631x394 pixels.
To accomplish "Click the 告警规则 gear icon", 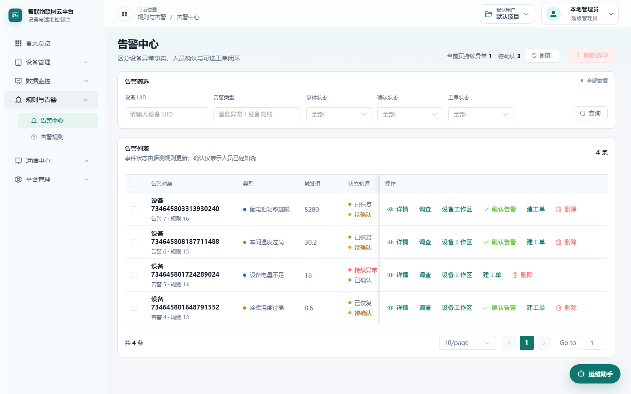I will point(34,137).
